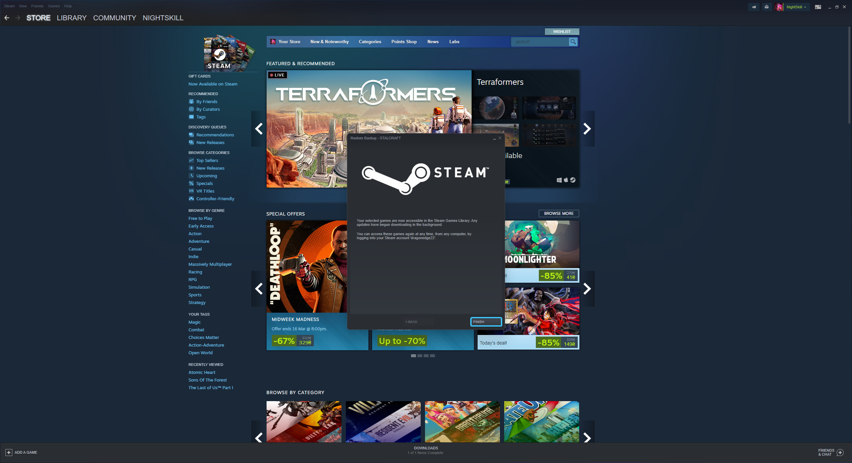Open Friends & Chat plus icon
The image size is (852, 463).
[x=840, y=452]
